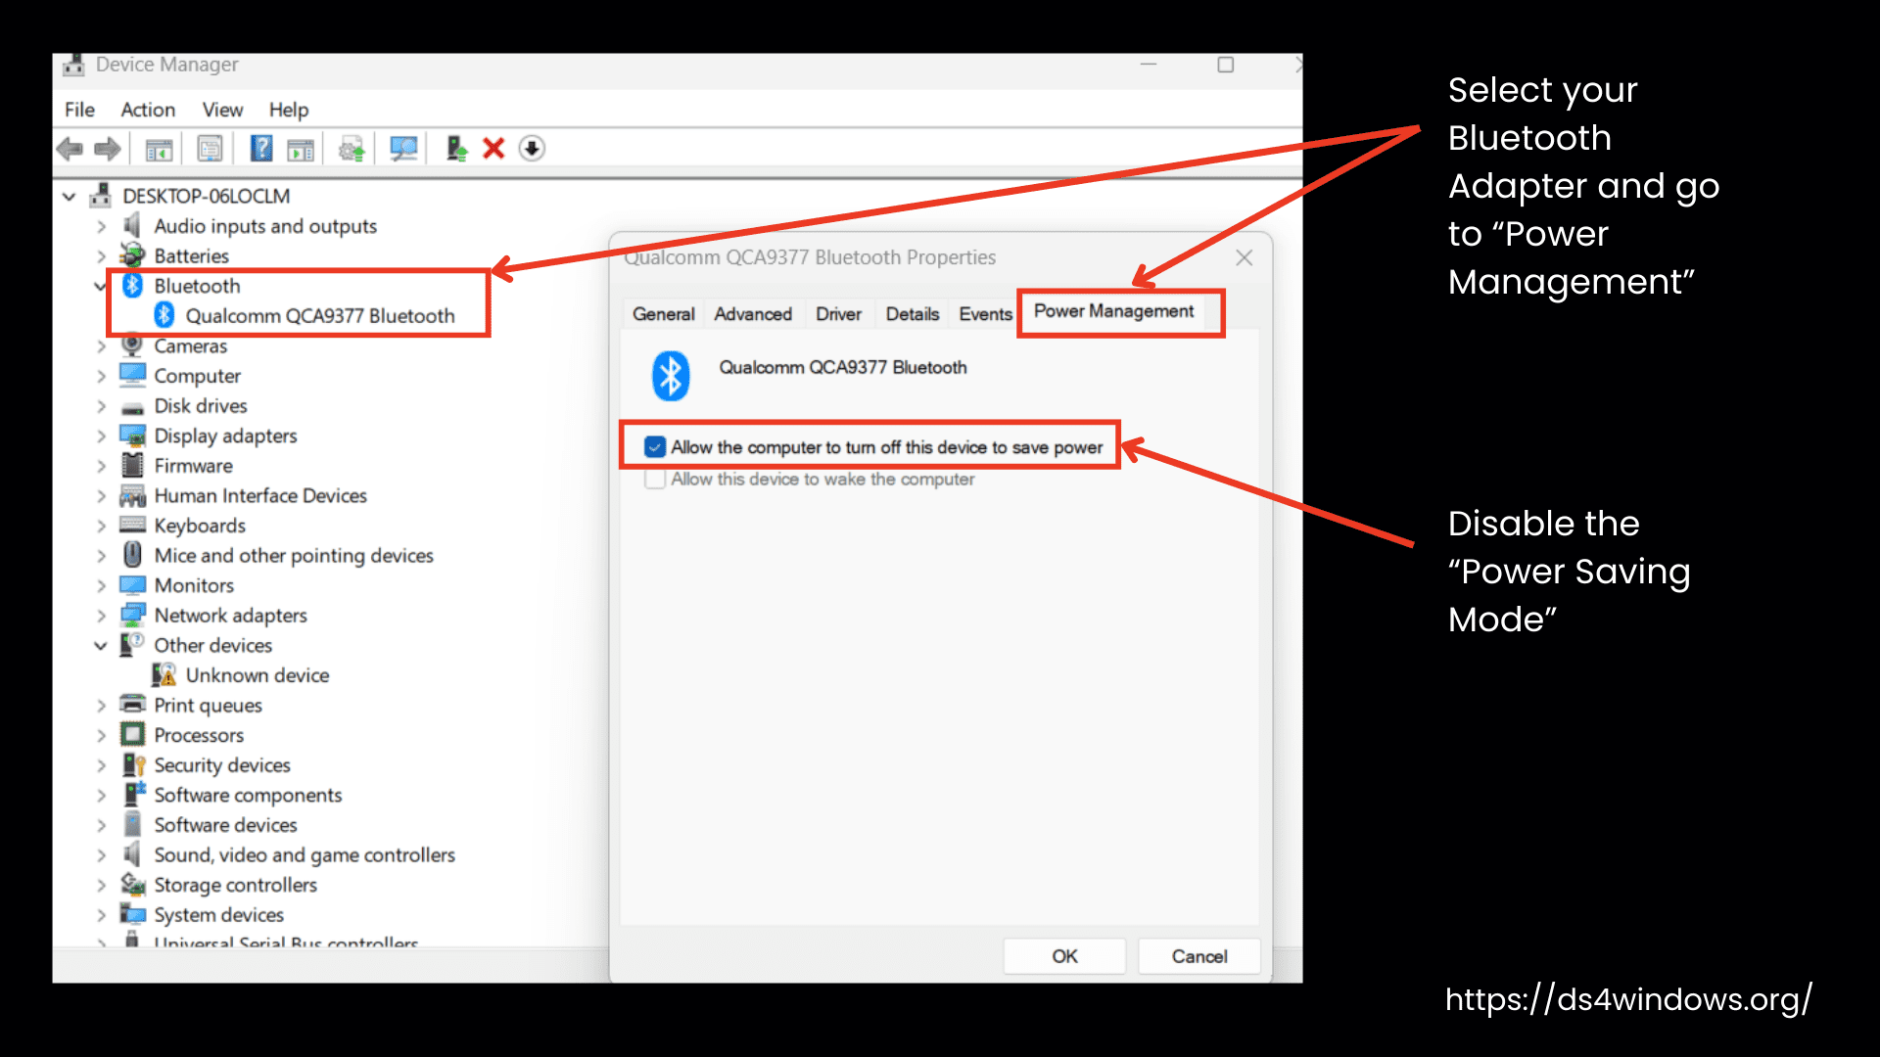Collapse the DESKTOP-06LOCLM root node
This screenshot has height=1057, width=1880.
(70, 197)
